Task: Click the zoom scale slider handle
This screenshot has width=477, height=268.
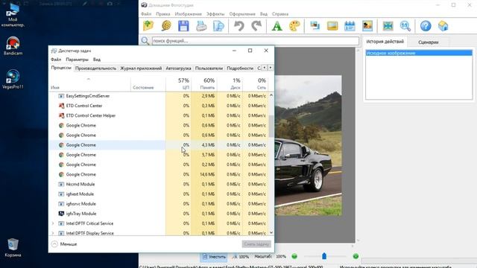Action: coord(324,256)
